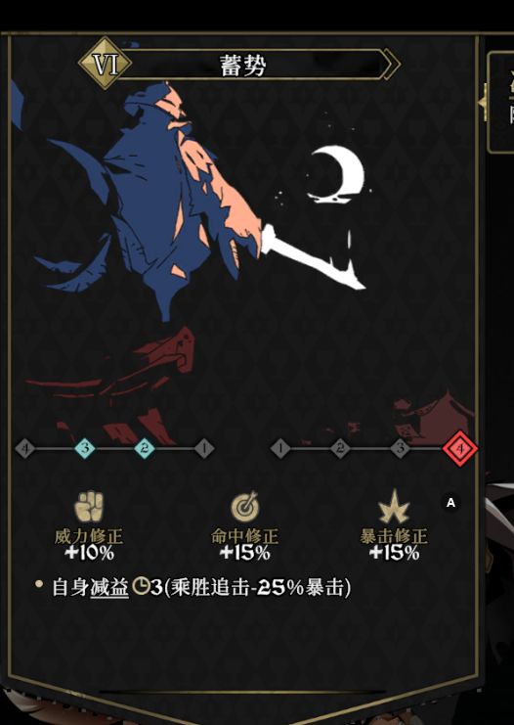Select the red diamond position 4
This screenshot has height=725, width=514.
pos(460,448)
